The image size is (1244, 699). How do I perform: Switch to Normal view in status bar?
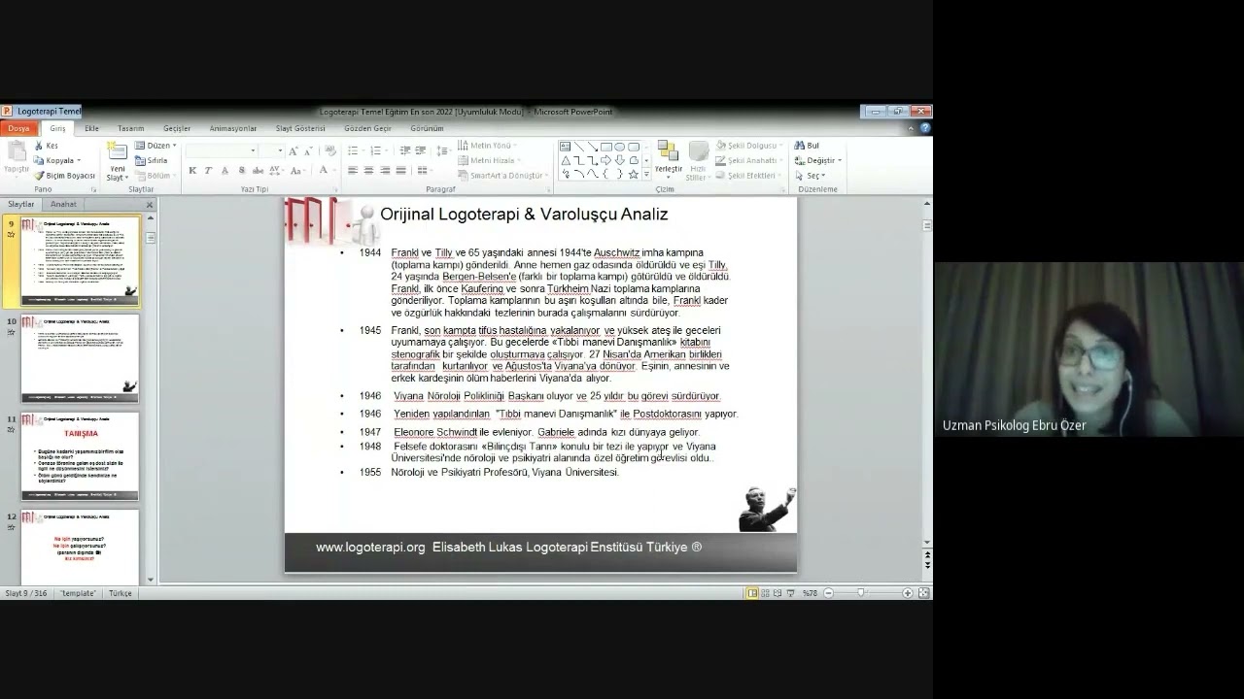(753, 593)
